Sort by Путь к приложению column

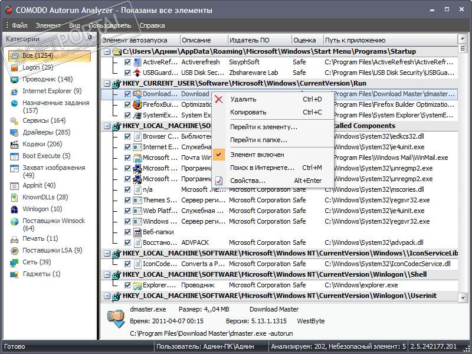tap(390, 40)
